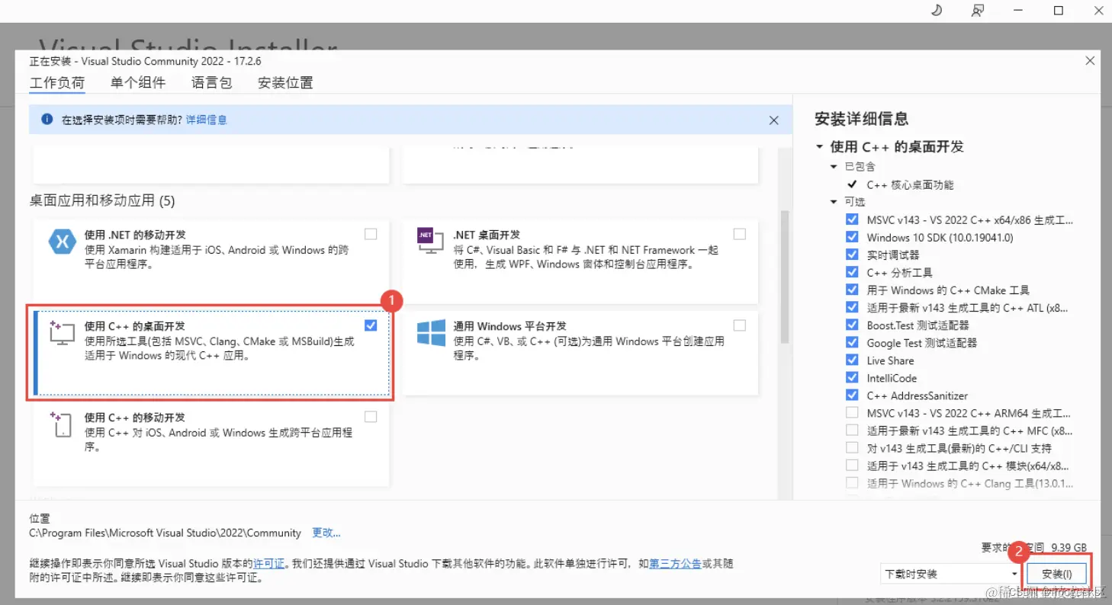
Task: Uncheck the C++ 分析工具 component
Action: (852, 272)
